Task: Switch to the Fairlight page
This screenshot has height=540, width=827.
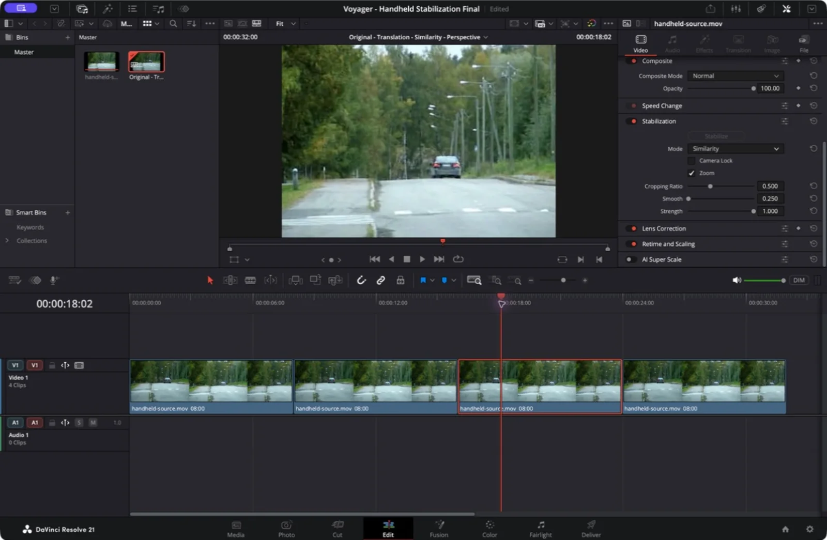Action: pyautogui.click(x=541, y=529)
